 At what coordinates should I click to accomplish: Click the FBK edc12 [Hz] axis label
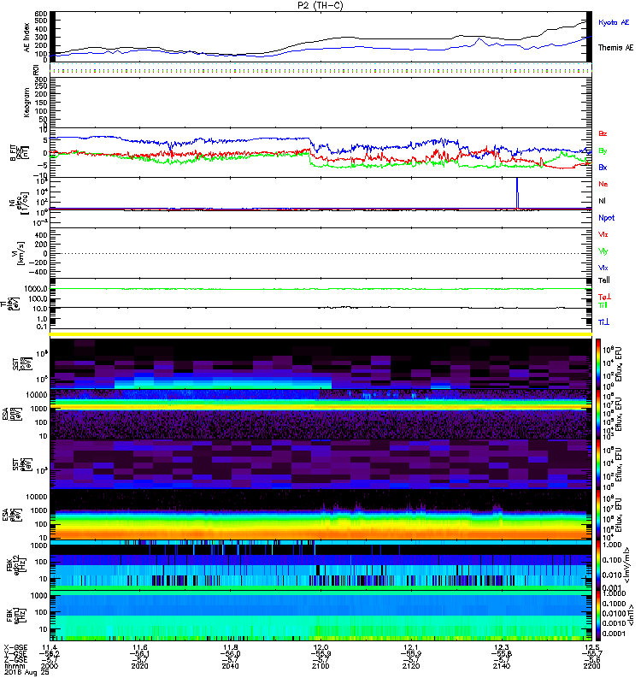[x=16, y=564]
